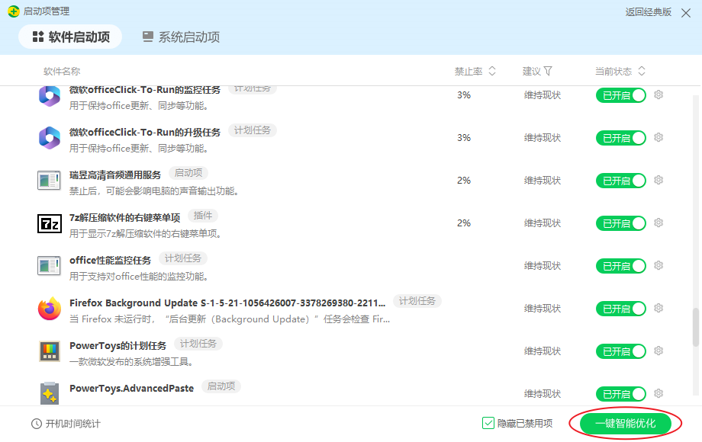
Task: Select the 软件启动项 tab
Action: (x=70, y=37)
